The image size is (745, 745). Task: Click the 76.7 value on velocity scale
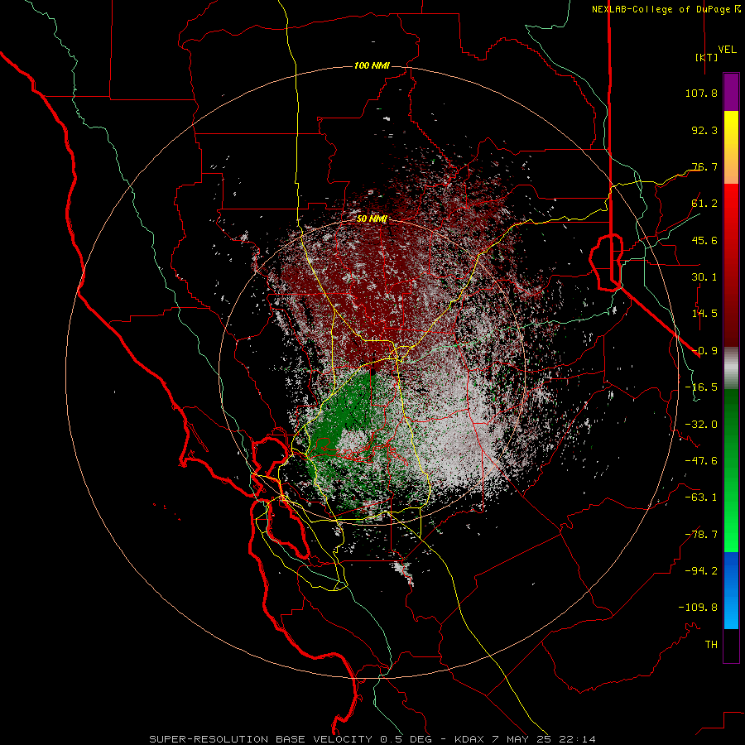tap(704, 166)
